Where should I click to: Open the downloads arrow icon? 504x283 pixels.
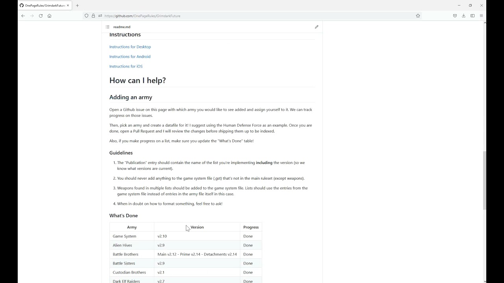463,16
